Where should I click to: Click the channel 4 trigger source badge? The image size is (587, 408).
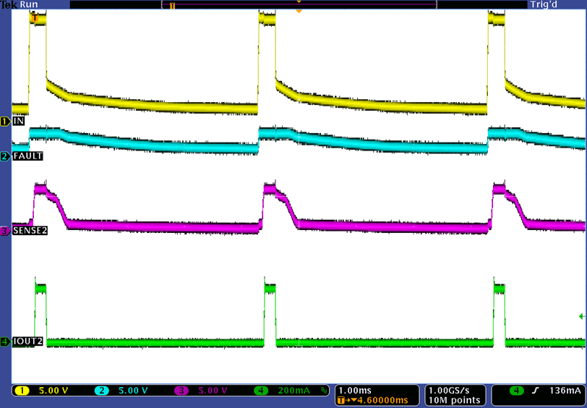tap(517, 391)
